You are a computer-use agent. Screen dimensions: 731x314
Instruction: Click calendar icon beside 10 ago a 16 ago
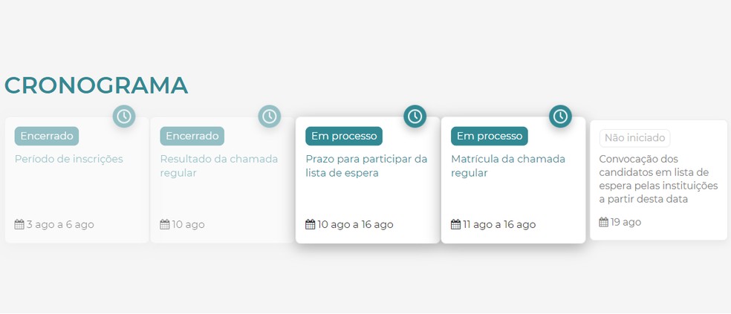point(311,224)
